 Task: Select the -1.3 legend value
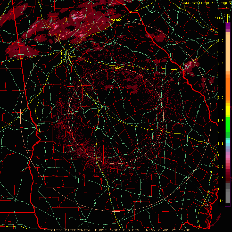219,189
